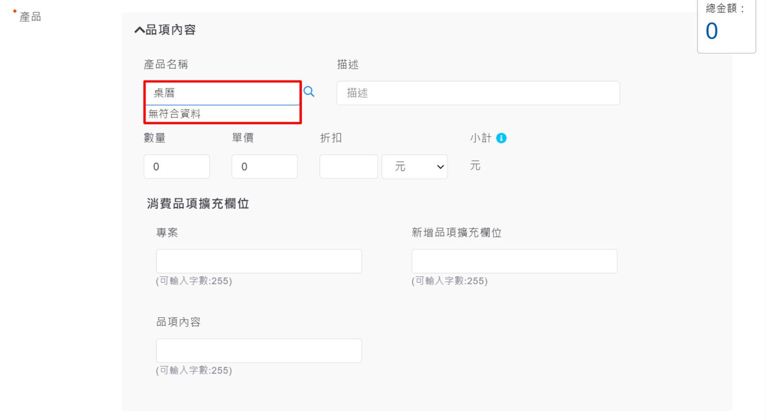Click the 小計 info icon
Image resolution: width=766 pixels, height=420 pixels.
(x=501, y=138)
